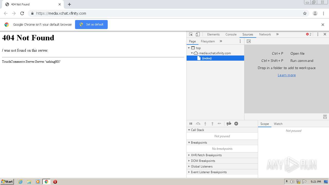
Task: Expand DOM Breakpoints section
Action: tap(222, 161)
